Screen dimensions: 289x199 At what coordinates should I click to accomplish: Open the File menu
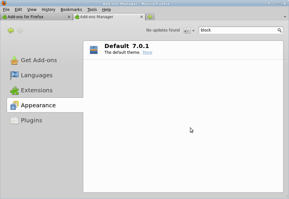[x=6, y=10]
